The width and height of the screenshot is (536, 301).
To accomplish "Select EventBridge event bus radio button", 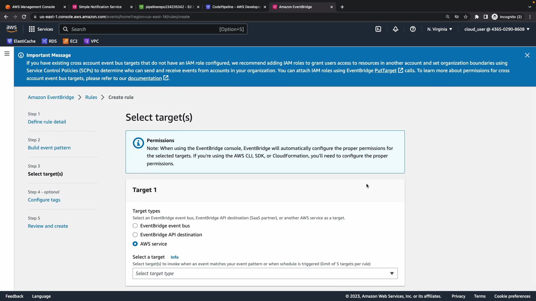I will pos(135,226).
